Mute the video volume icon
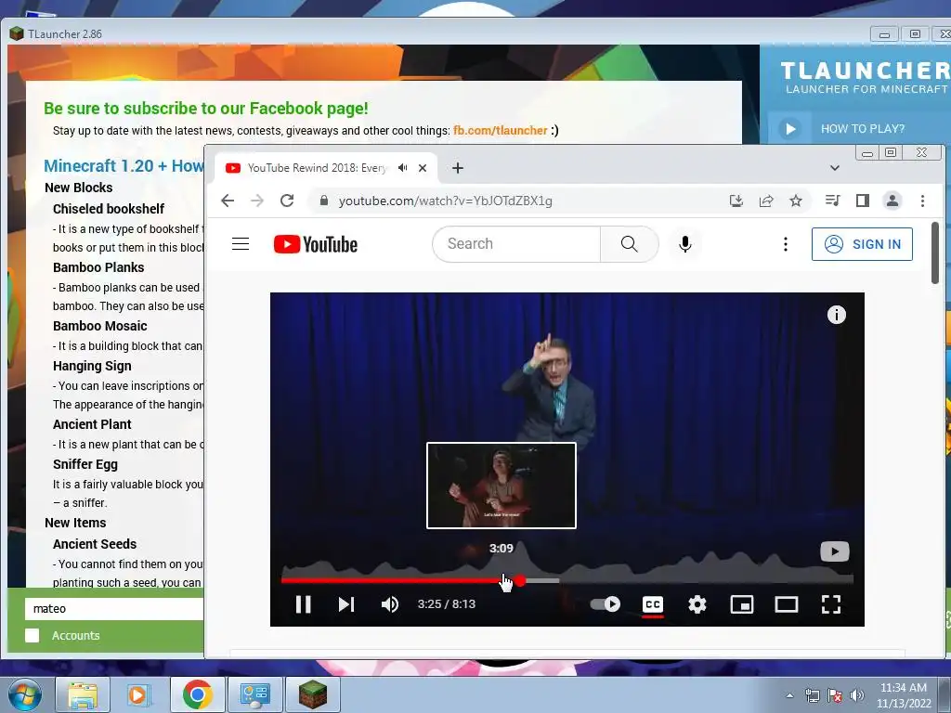 [390, 603]
